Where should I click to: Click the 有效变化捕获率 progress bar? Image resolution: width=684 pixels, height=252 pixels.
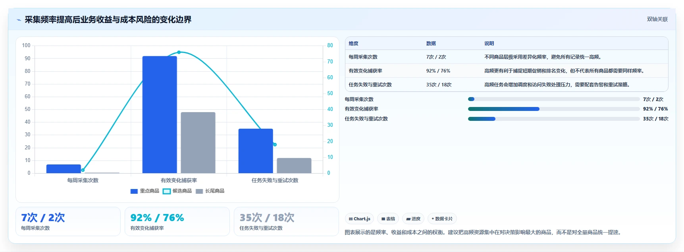(x=554, y=109)
